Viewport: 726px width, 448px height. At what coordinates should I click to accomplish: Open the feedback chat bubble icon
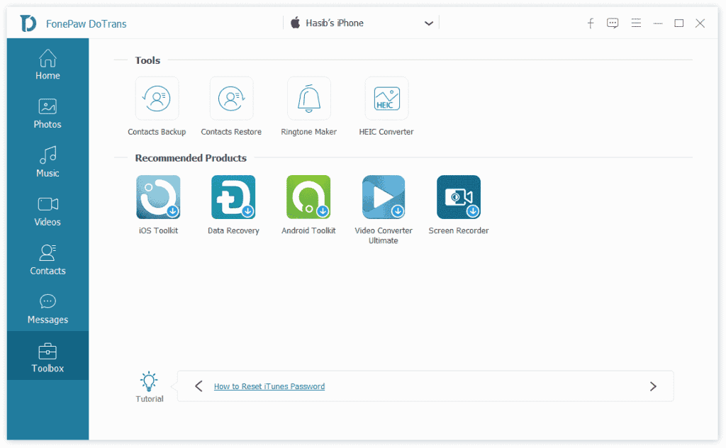[x=612, y=23]
